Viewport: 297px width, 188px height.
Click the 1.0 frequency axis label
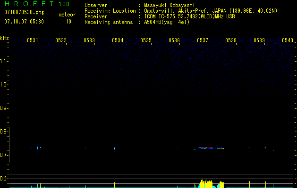pos(3,85)
